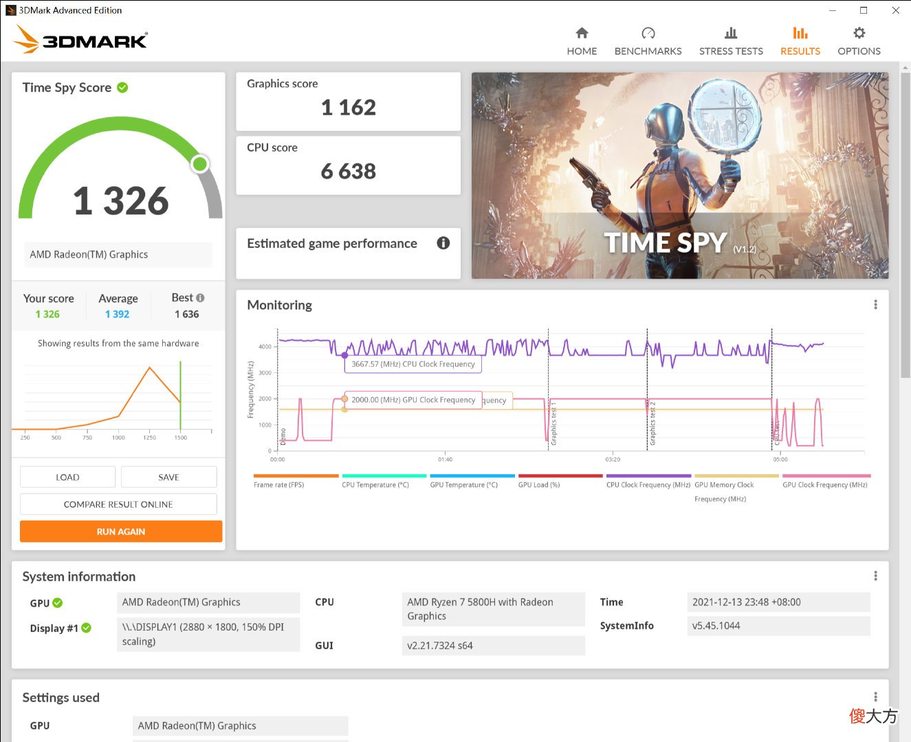Open the Monitoring panel more-options menu
Screen dimensions: 911x742
(x=875, y=304)
